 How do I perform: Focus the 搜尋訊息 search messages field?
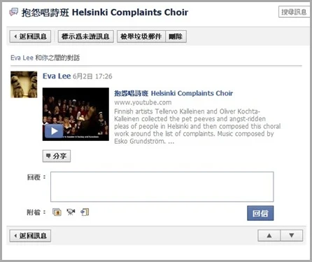click(295, 12)
